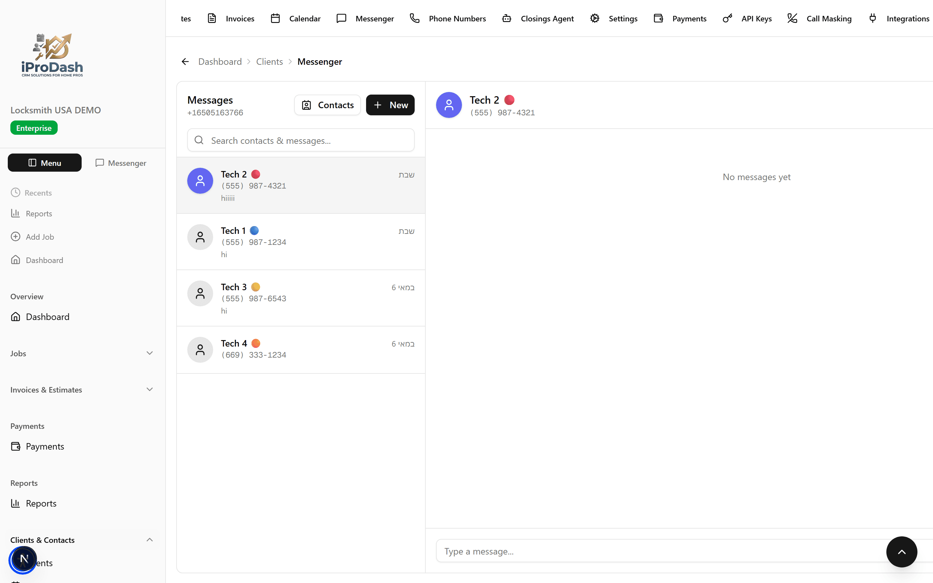Click the Recents clock icon

[x=16, y=192]
